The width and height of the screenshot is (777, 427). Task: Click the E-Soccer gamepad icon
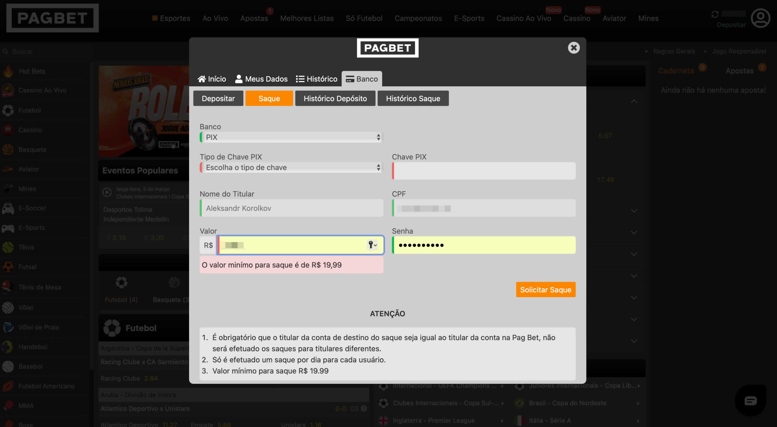click(x=8, y=208)
